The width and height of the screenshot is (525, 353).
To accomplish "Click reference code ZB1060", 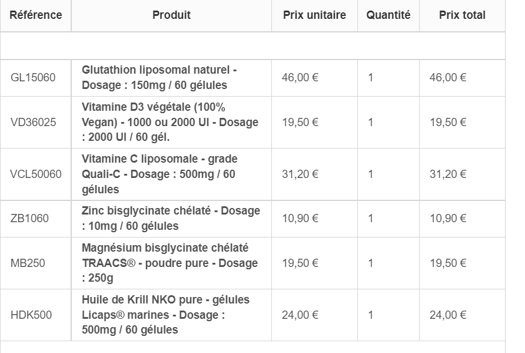I will 30,218.
